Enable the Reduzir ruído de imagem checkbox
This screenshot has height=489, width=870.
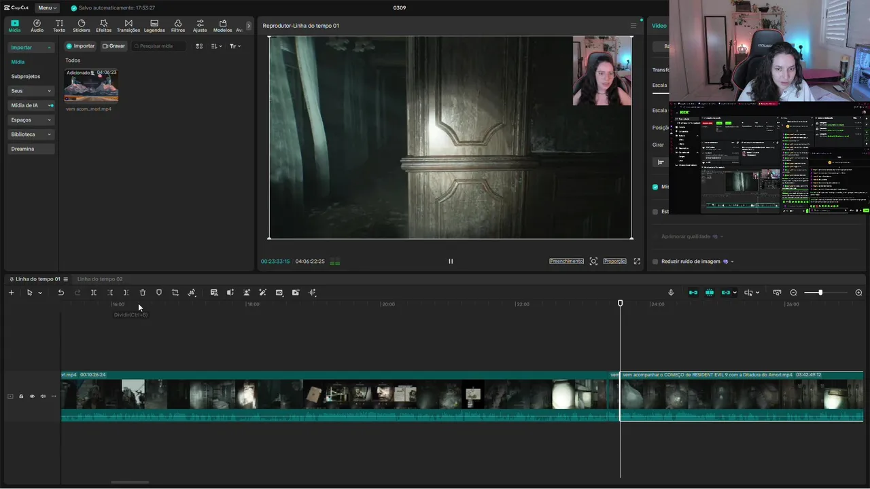(x=655, y=261)
